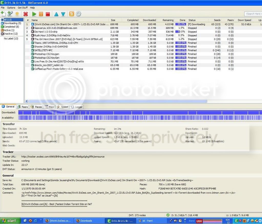Sort by the Down Speed column header
This screenshot has width=262, height=224.
tap(244, 20)
